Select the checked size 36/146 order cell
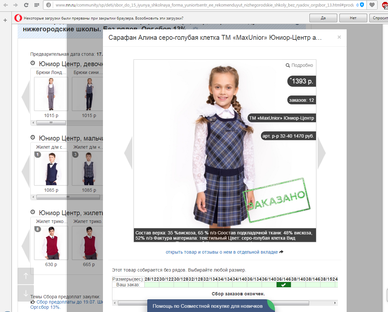The height and width of the screenshot is (312, 388). [283, 285]
